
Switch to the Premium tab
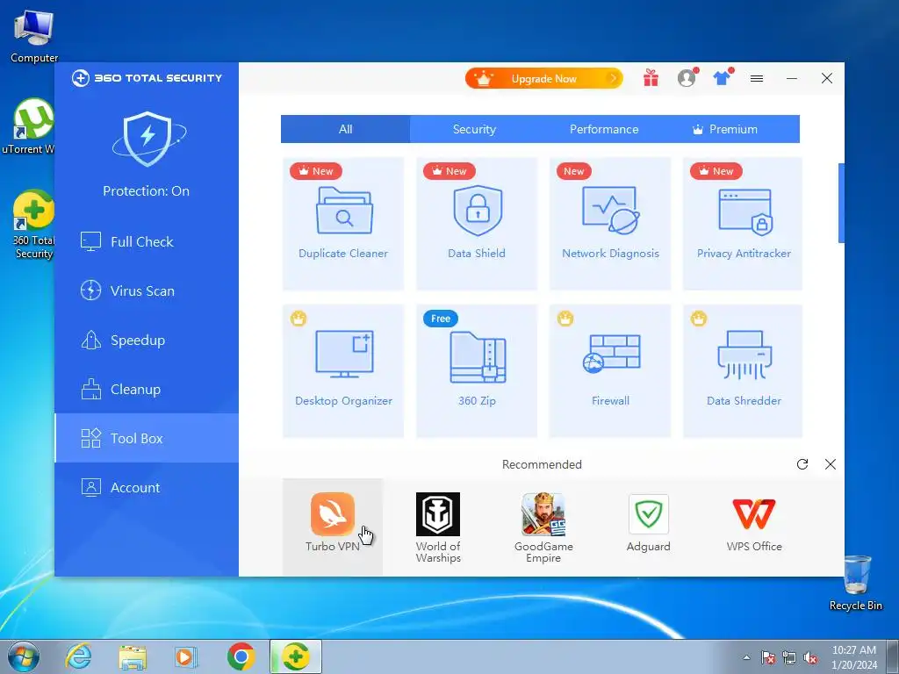tap(734, 129)
